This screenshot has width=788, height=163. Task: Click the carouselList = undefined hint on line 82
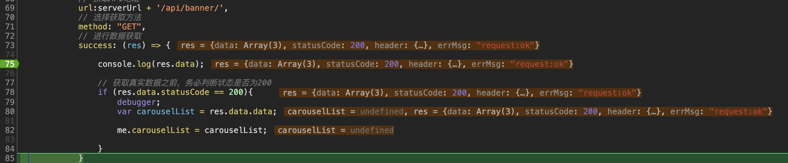[x=334, y=130]
